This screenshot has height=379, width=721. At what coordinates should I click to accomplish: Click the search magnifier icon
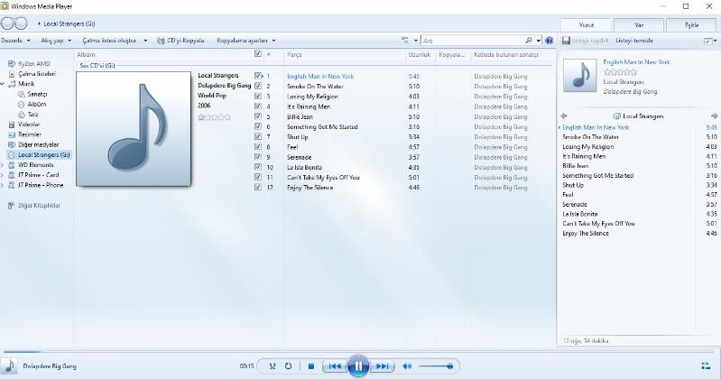point(529,41)
